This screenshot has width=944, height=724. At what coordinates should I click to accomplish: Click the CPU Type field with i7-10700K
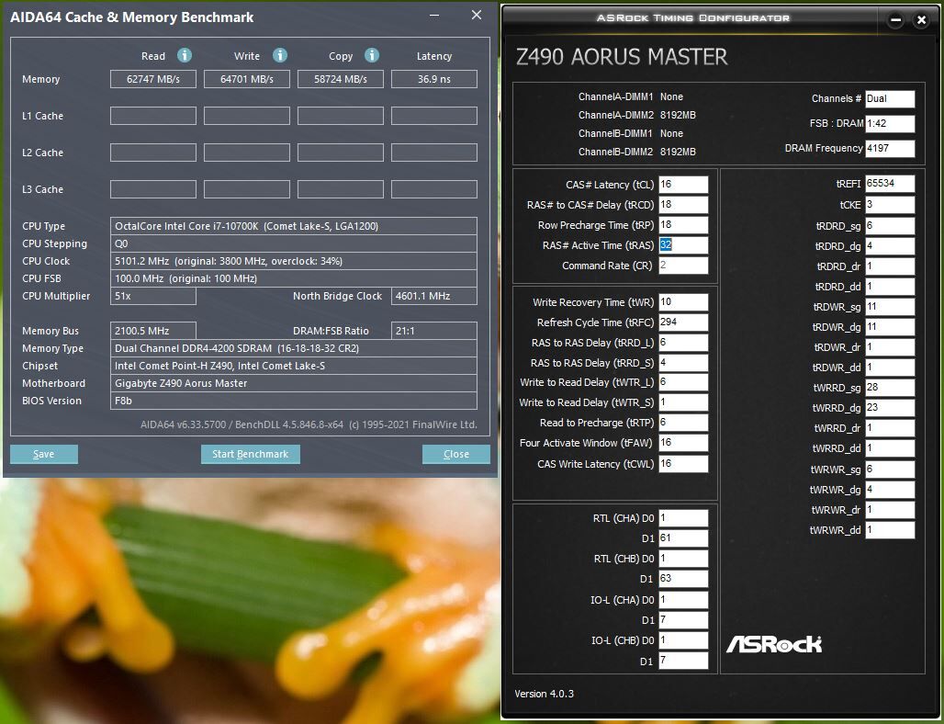[294, 226]
